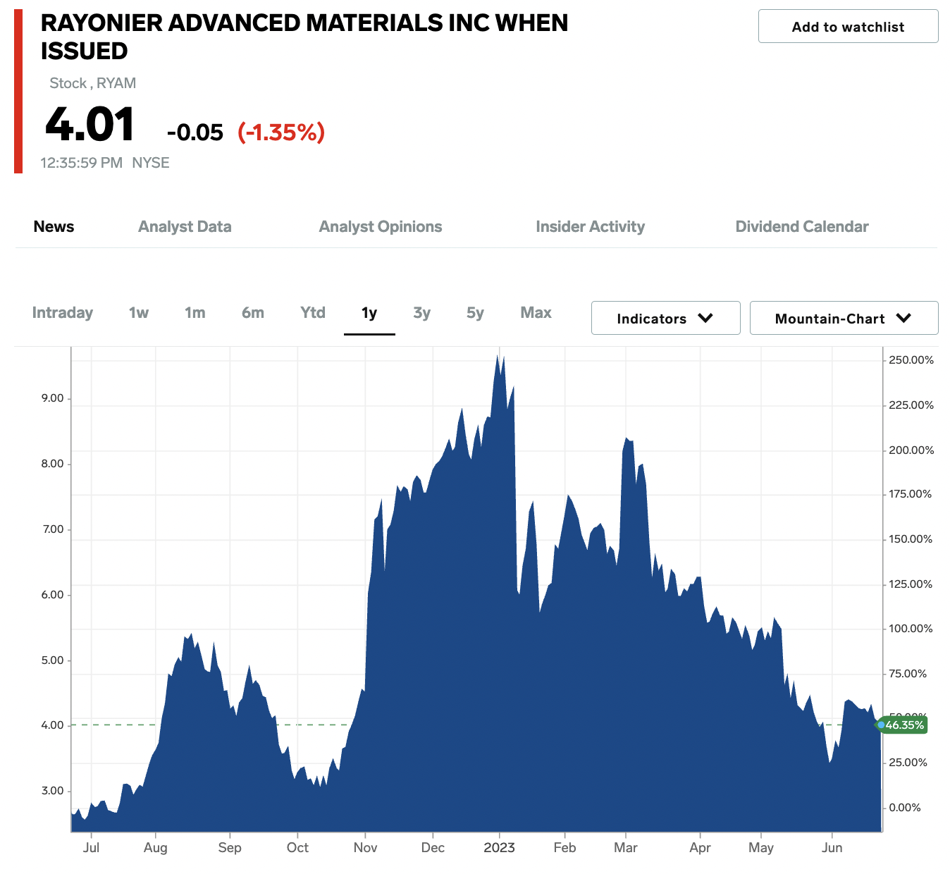This screenshot has width=950, height=874.
Task: Click Add to watchlist button
Action: point(848,27)
